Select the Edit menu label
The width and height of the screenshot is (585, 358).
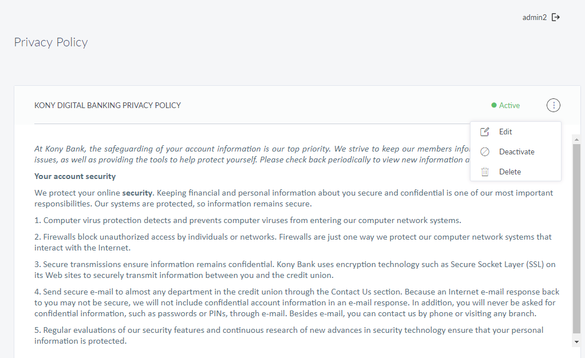(505, 132)
